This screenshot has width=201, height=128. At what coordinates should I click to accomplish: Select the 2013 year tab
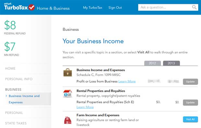[x=171, y=63]
